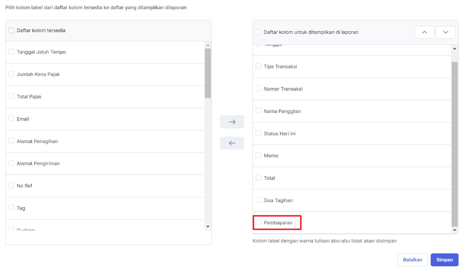This screenshot has height=270, width=464.
Task: Move selected column down with chevron
Action: pos(445,32)
